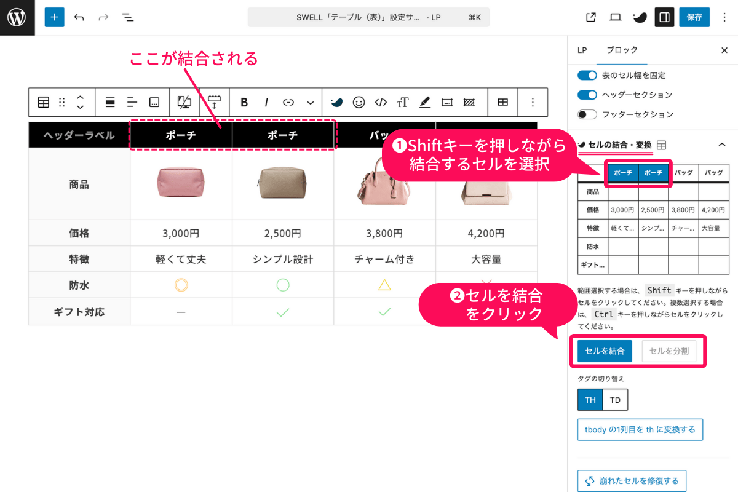Click the undo arrow icon
Viewport: 738px width, 492px height.
click(79, 17)
